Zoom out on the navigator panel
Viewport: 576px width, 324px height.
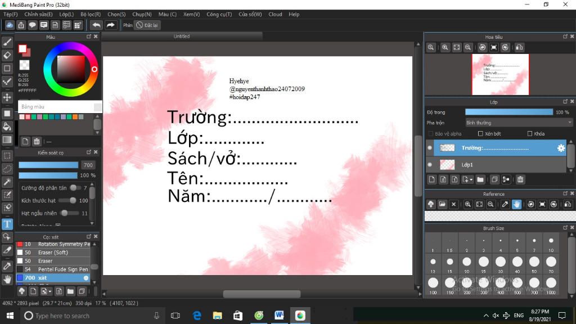[x=467, y=47]
